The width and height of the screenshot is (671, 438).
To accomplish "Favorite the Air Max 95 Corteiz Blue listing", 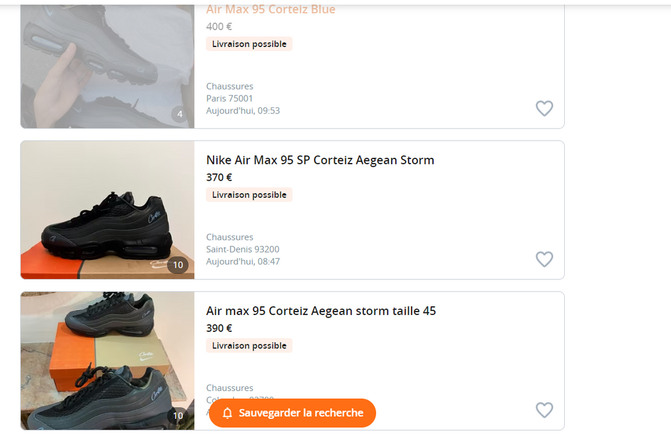I will click(545, 109).
